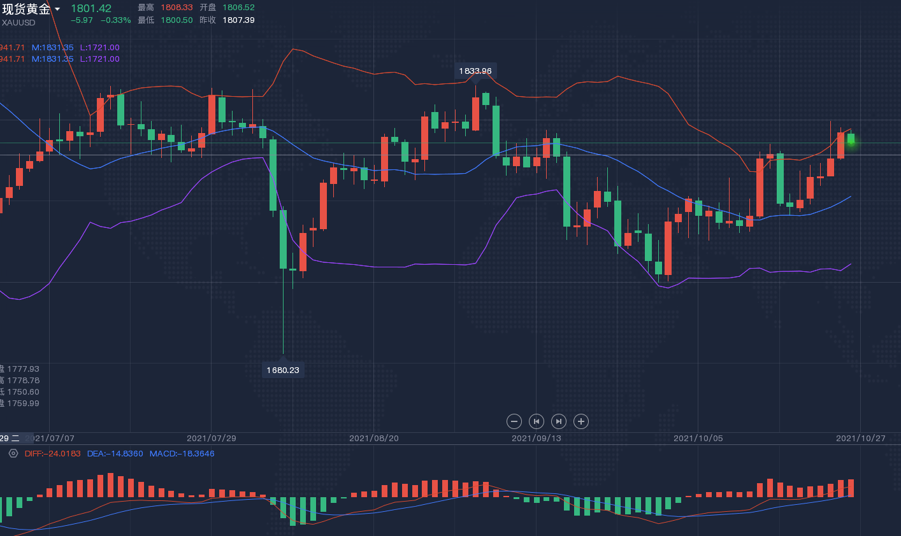Jump to the earliest candles with the skip-back button
This screenshot has width=901, height=536.
pos(537,421)
